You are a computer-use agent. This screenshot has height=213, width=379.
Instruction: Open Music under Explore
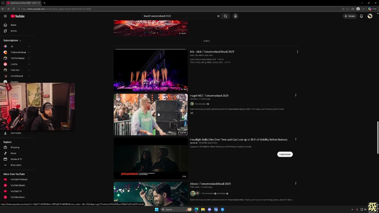pyautogui.click(x=17, y=153)
